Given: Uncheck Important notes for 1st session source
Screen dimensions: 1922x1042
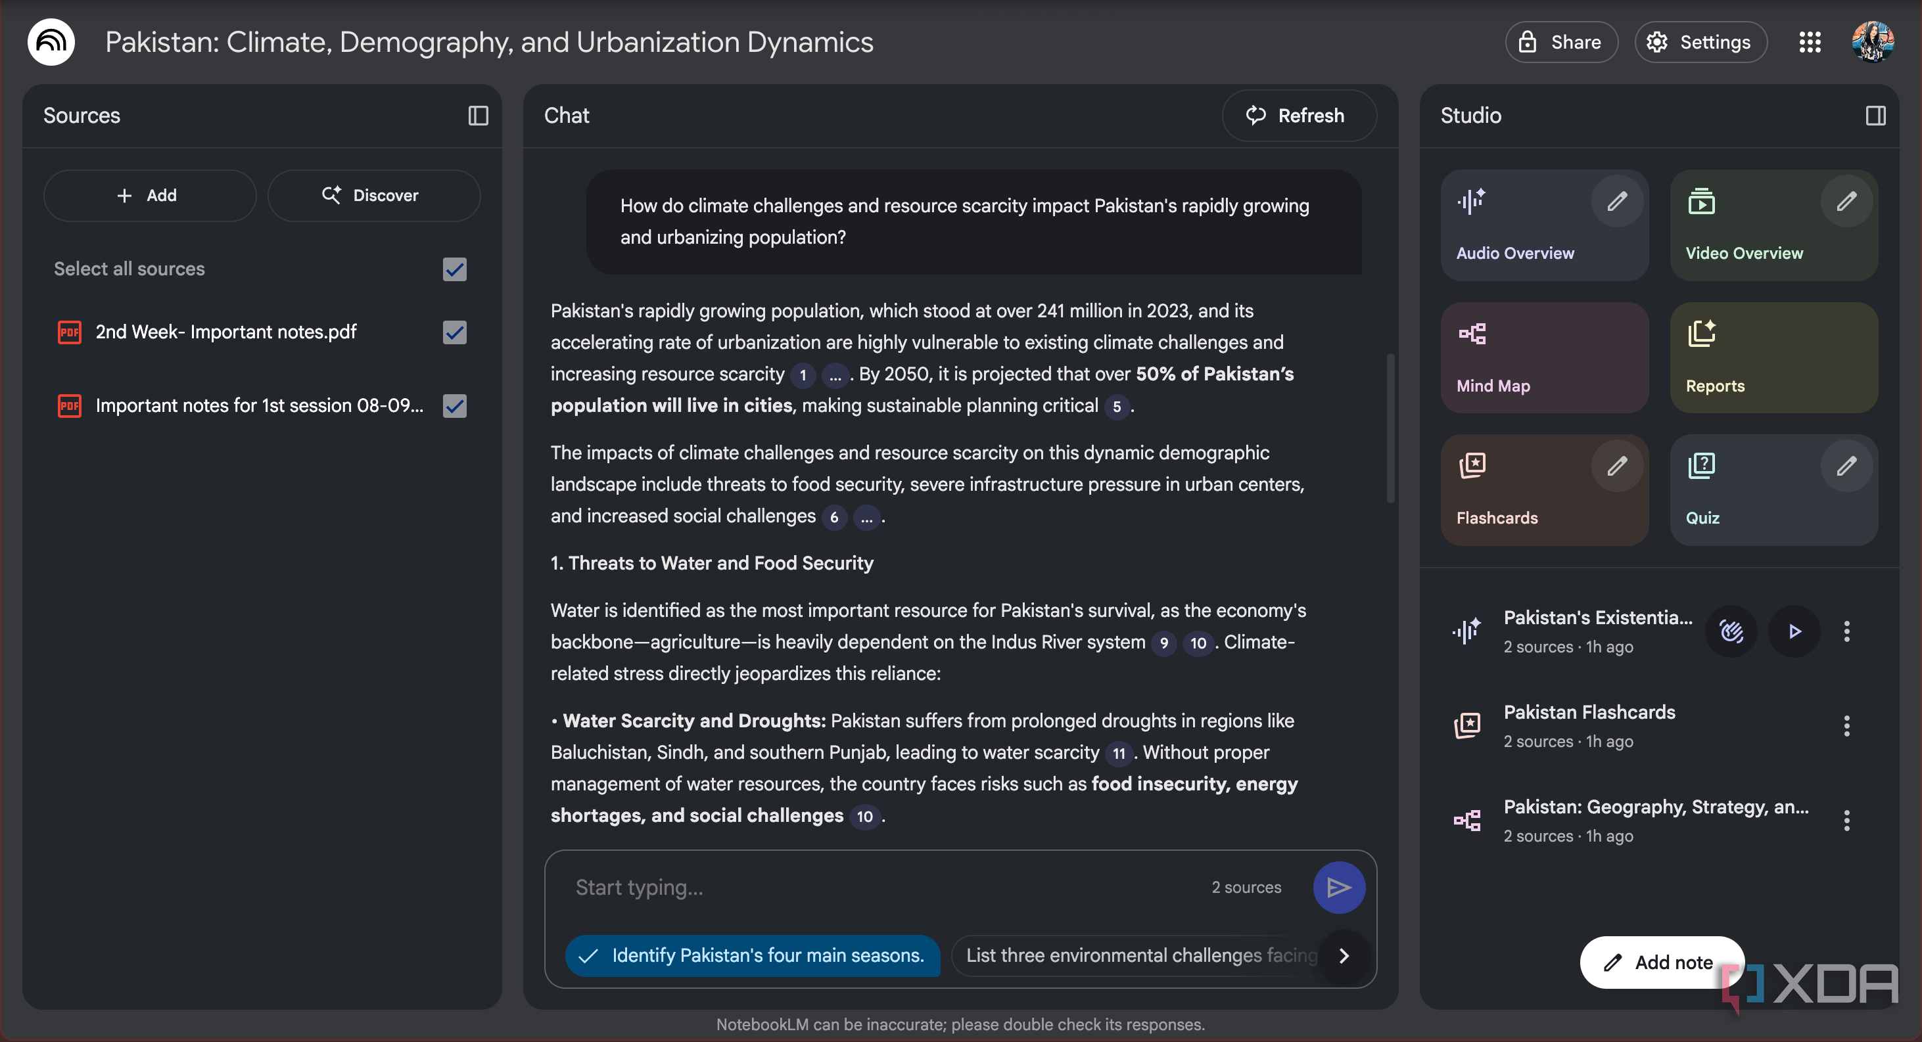Looking at the screenshot, I should [x=454, y=406].
